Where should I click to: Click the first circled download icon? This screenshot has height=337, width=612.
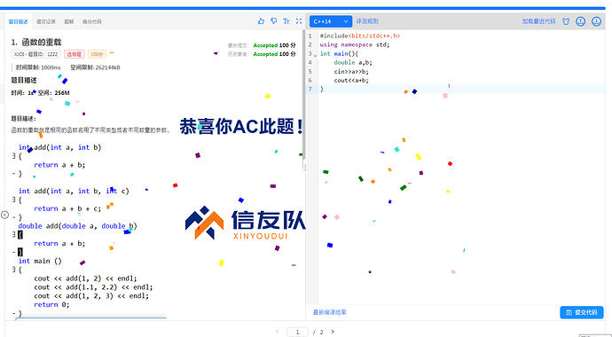(581, 21)
